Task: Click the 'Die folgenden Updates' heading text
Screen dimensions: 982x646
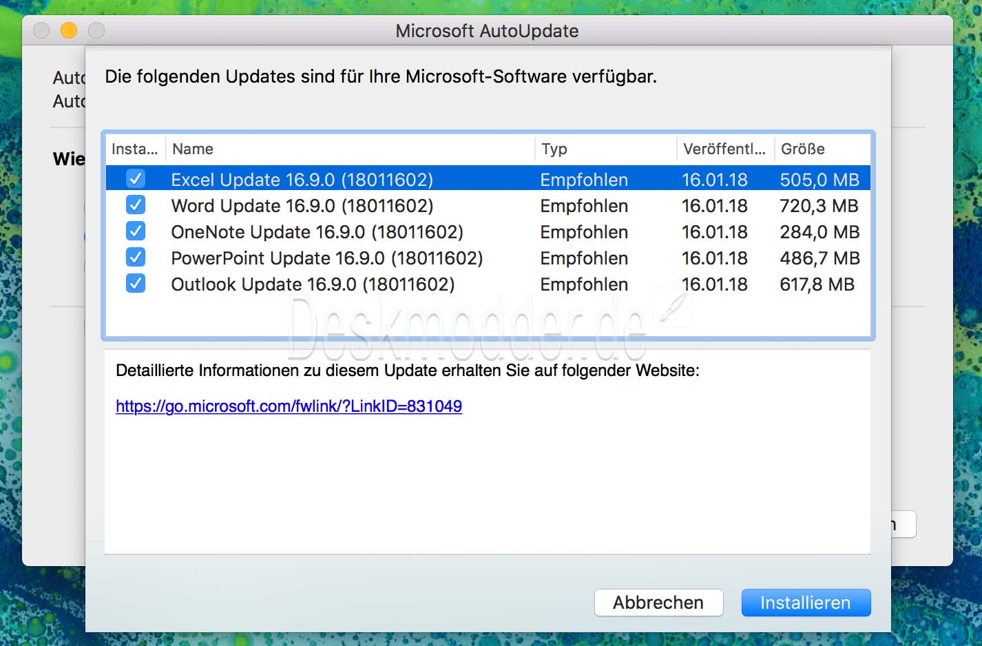Action: pos(381,76)
